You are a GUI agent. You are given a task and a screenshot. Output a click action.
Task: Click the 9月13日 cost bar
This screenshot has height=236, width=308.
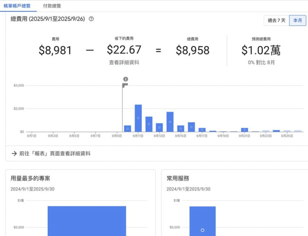click(x=159, y=127)
